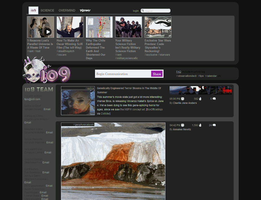Switch to the SCIENCE tab

click(x=47, y=10)
